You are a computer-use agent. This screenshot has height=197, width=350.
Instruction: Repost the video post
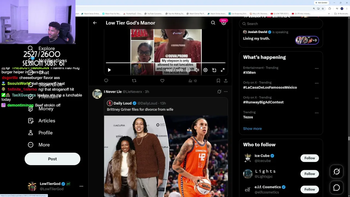click(x=134, y=81)
